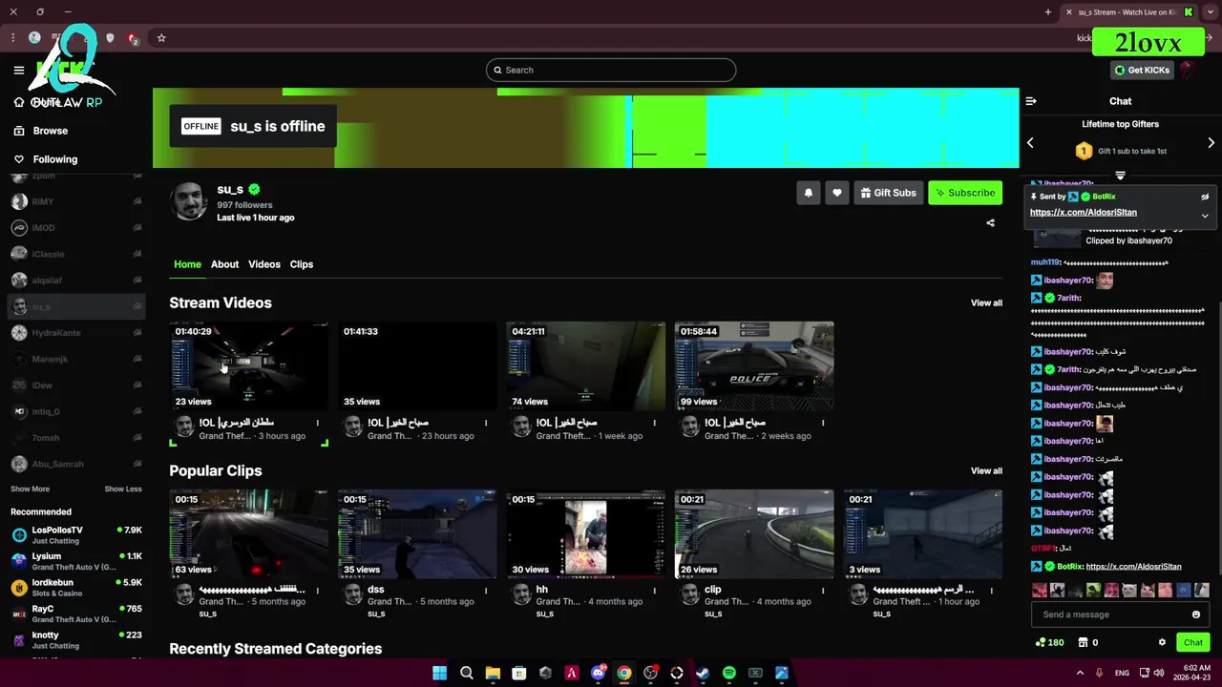
Task: Select Abu_Samrah in followed list
Action: tap(76, 464)
